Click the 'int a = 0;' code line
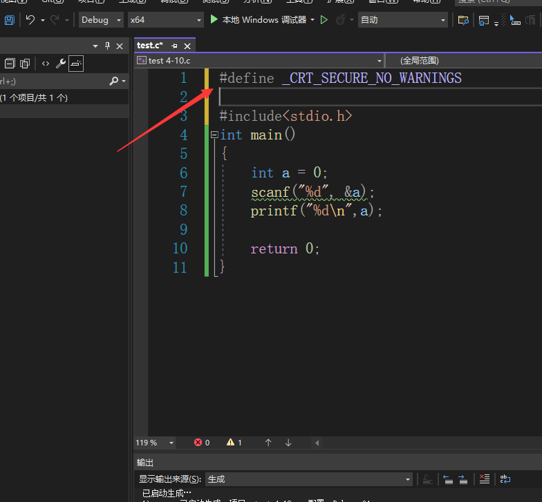 tap(289, 173)
